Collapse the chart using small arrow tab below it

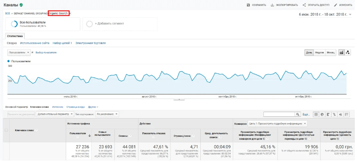[179, 99]
